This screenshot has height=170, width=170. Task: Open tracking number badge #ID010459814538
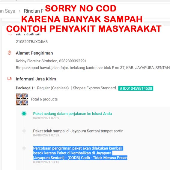(x=136, y=88)
